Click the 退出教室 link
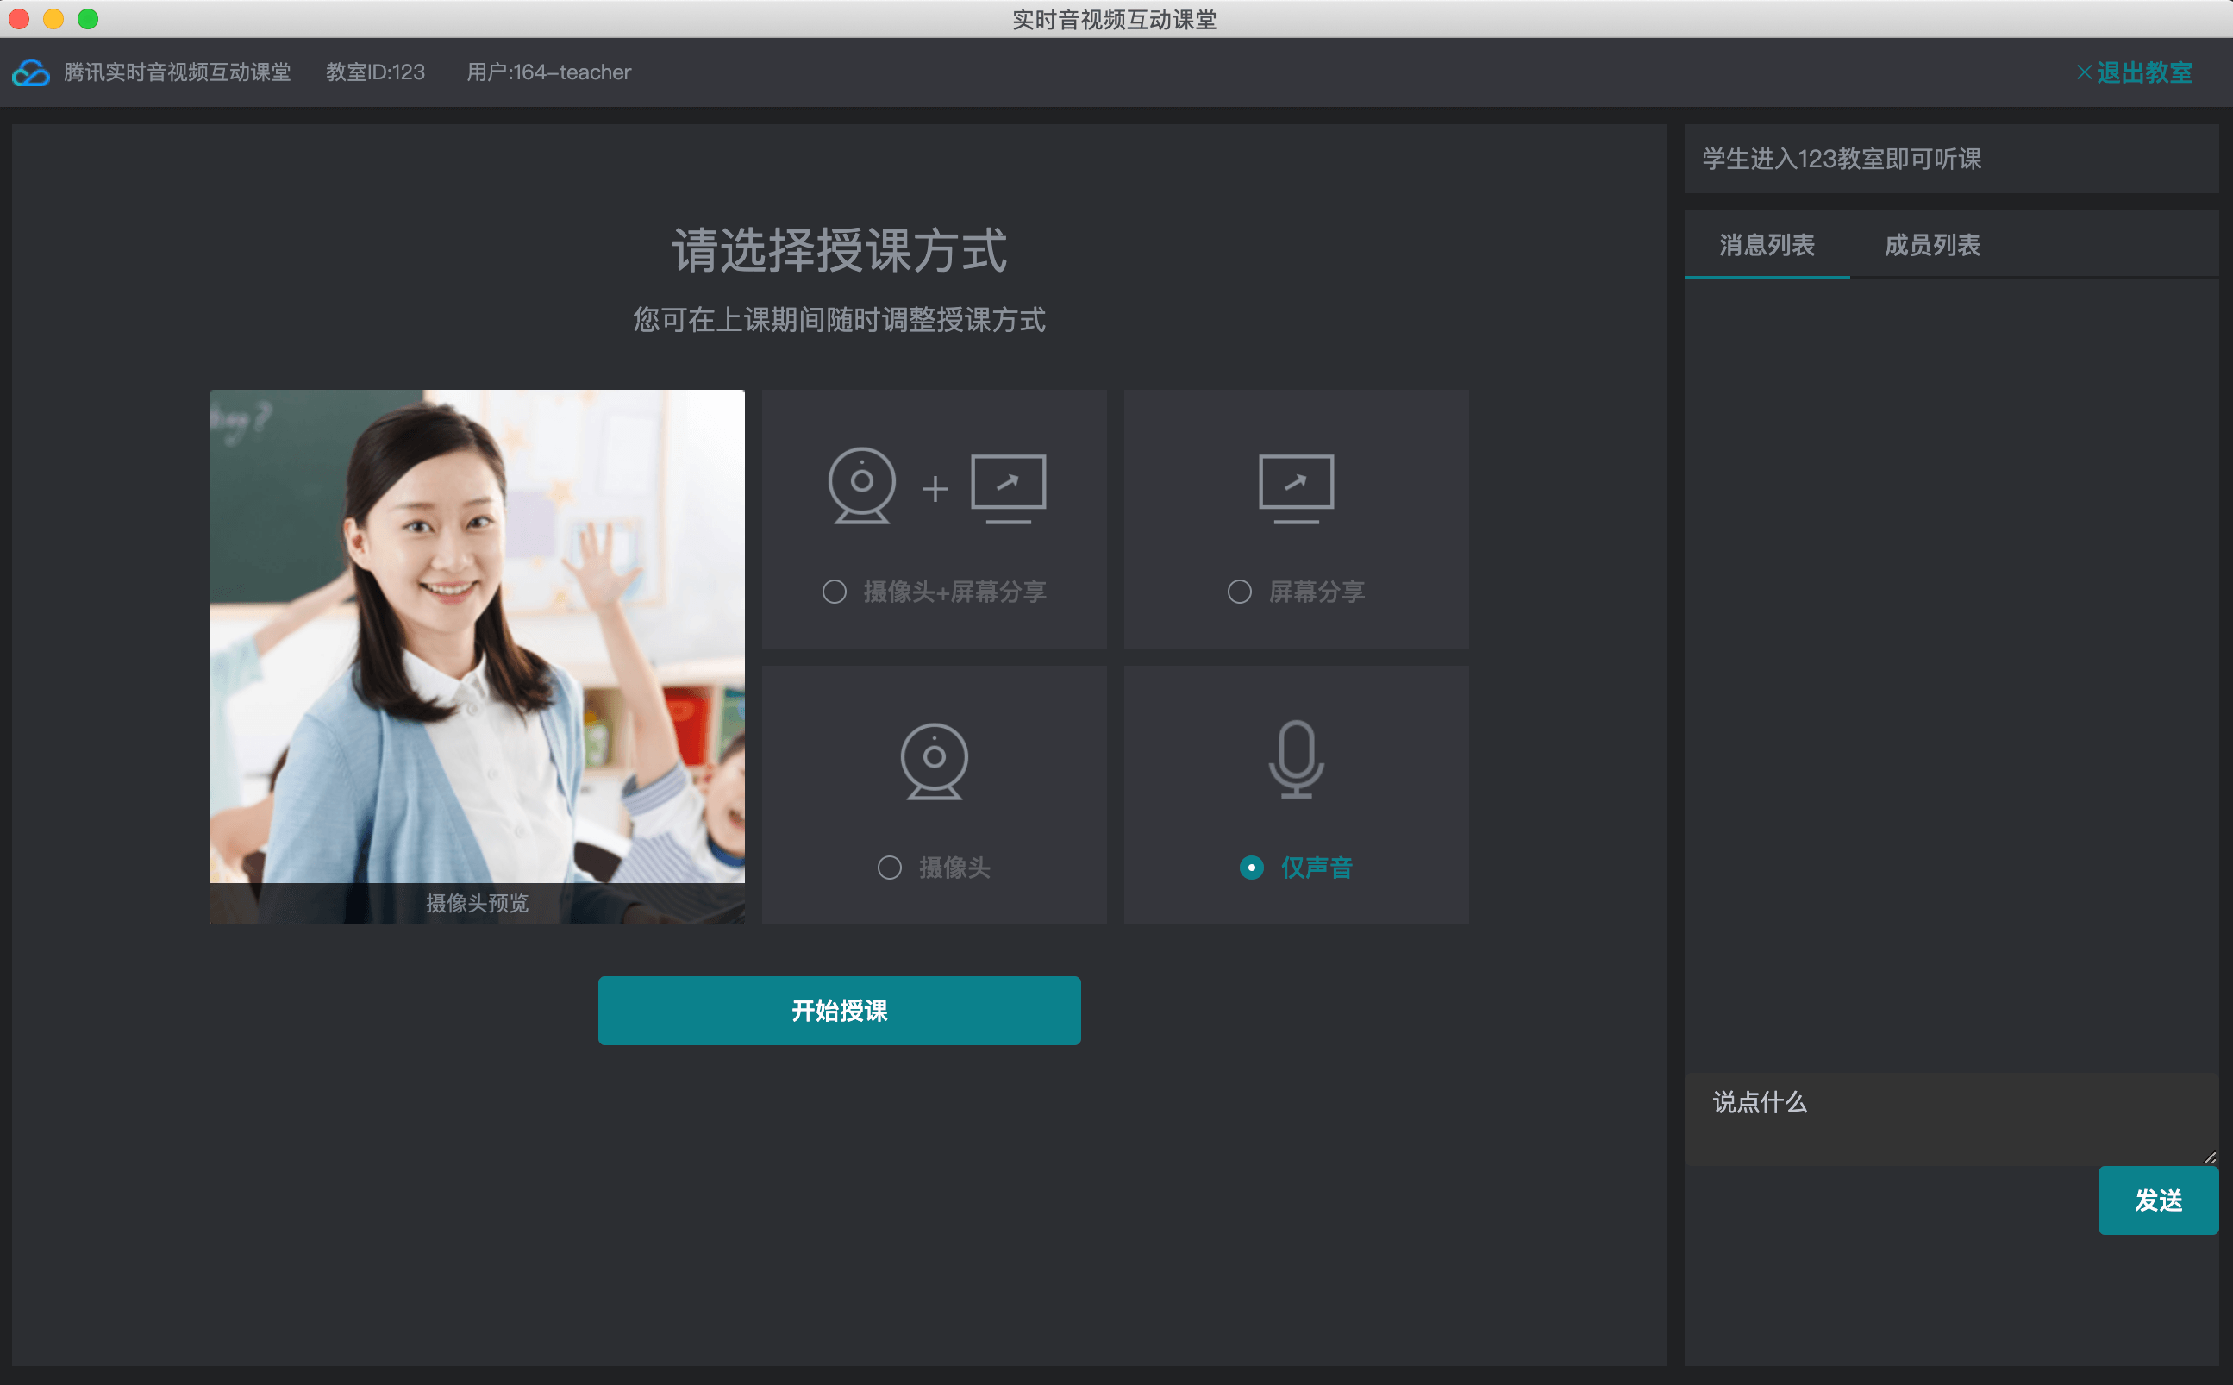Viewport: 2233px width, 1385px height. (2143, 72)
